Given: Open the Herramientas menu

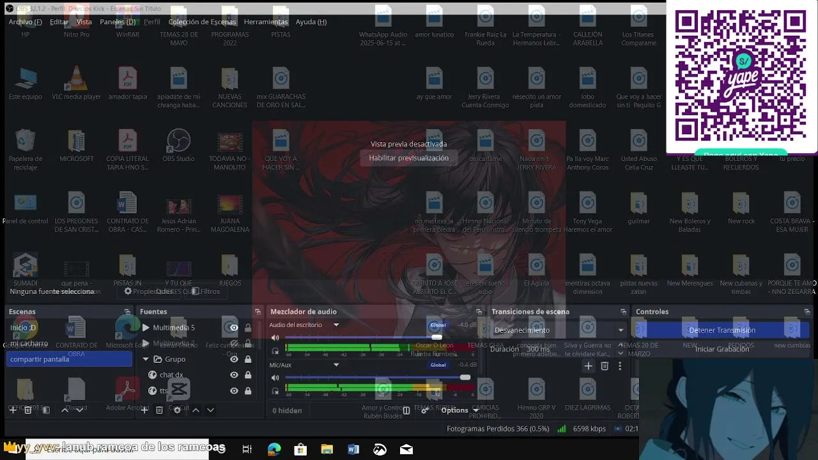Looking at the screenshot, I should click(266, 22).
